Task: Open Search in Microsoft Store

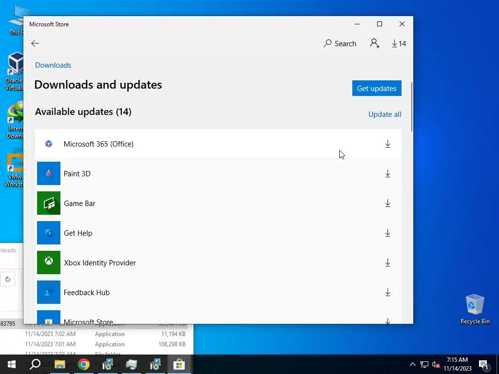Action: pos(340,43)
